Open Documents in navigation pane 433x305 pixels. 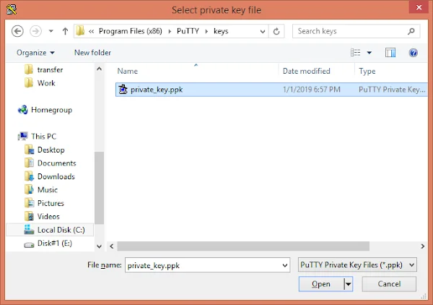56,163
